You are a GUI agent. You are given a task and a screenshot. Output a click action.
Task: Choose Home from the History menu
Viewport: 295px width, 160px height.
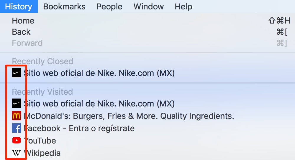23,21
